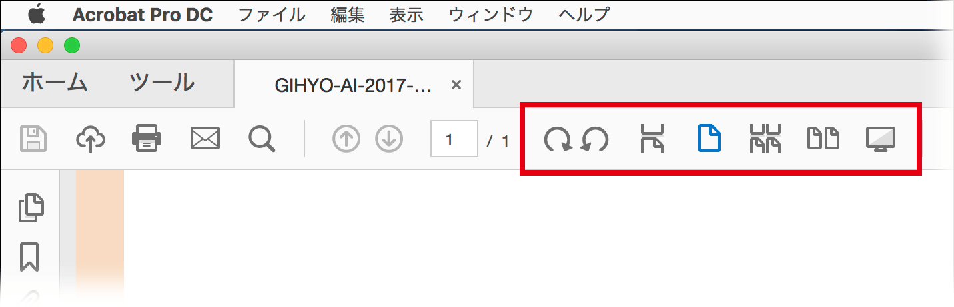Screen dimensions: 954x307
Task: Click the save file floppy disk icon
Action: 33,139
